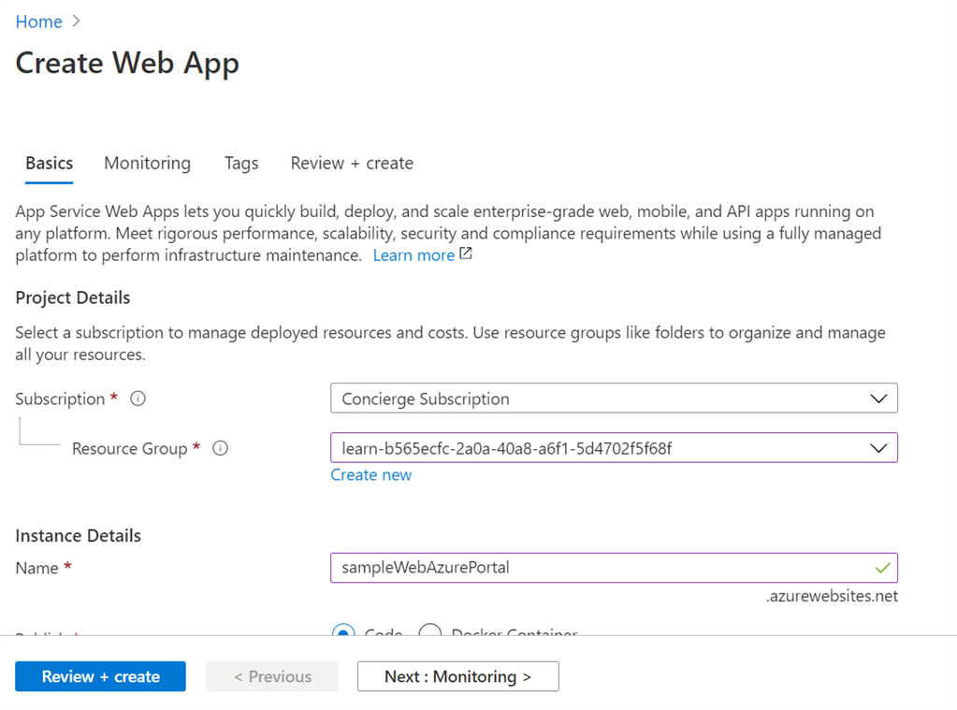Image resolution: width=957 pixels, height=710 pixels.
Task: Open the Learn more link
Action: 413,255
